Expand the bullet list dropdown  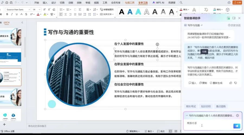(64, 10)
